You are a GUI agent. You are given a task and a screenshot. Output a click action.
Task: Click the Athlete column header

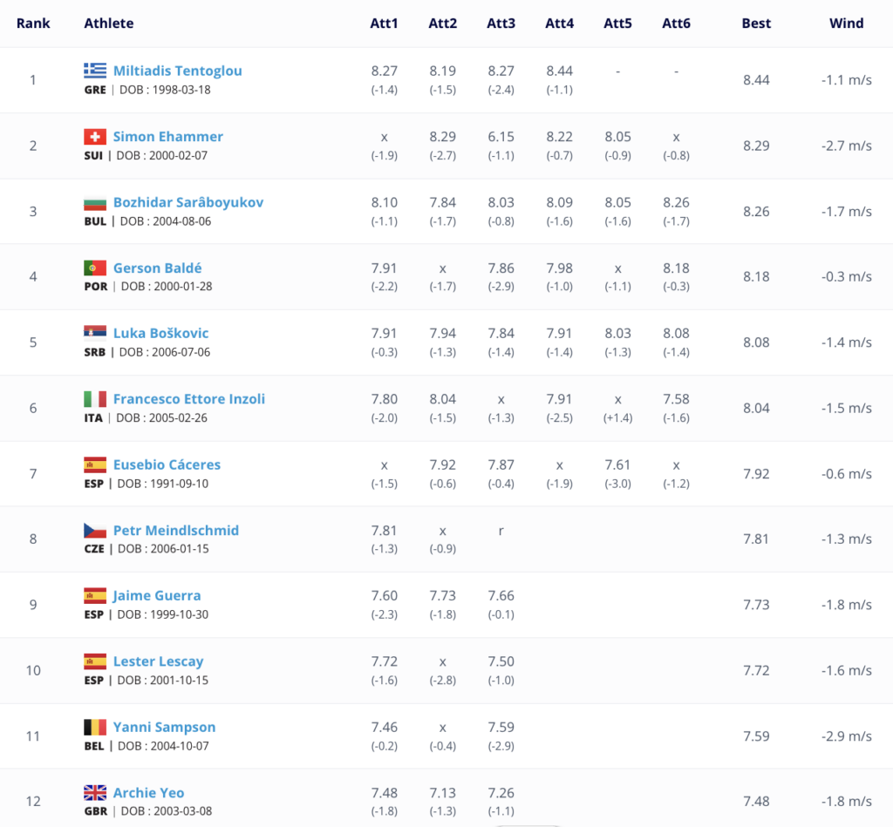[x=109, y=24]
